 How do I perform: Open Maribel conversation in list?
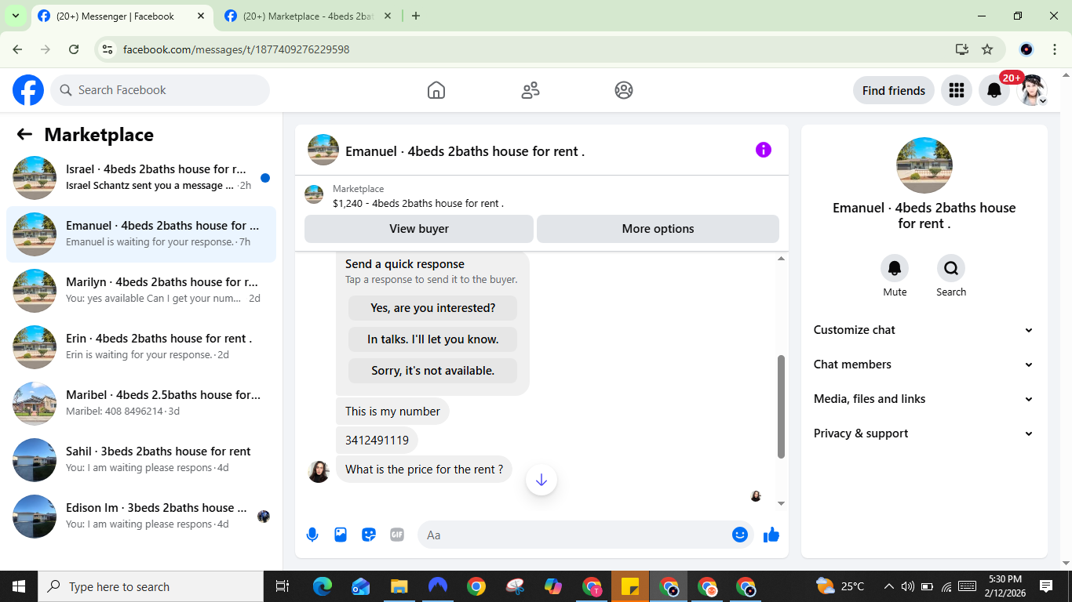click(x=141, y=404)
